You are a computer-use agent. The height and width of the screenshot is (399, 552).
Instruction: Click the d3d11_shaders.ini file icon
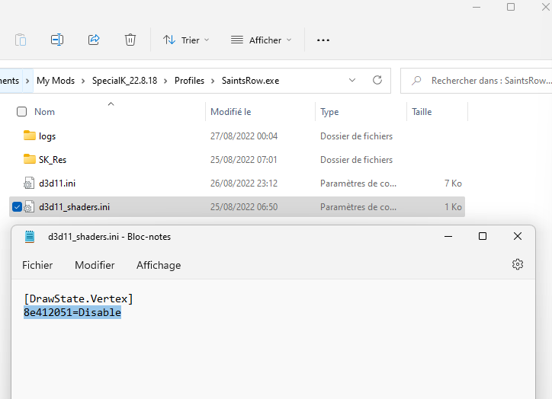coord(29,206)
